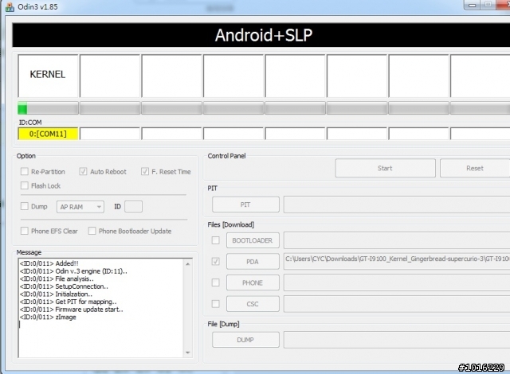This screenshot has height=374, width=510.
Task: Click the PIT file path field
Action: coord(397,205)
